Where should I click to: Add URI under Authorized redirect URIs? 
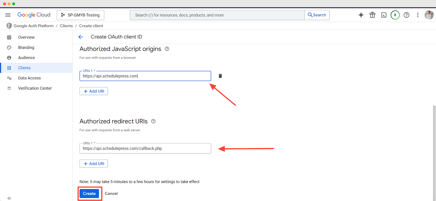click(94, 164)
